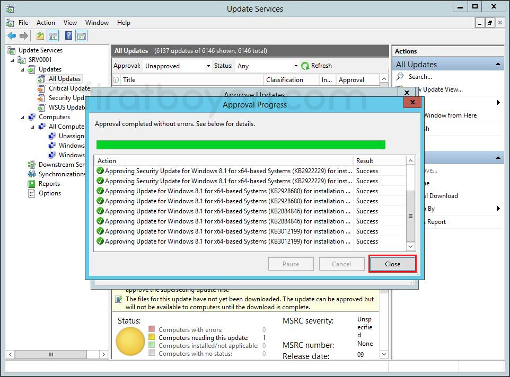Close the Approval Progress dialog with red X
Image resolution: width=510 pixels, height=377 pixels.
coord(412,102)
